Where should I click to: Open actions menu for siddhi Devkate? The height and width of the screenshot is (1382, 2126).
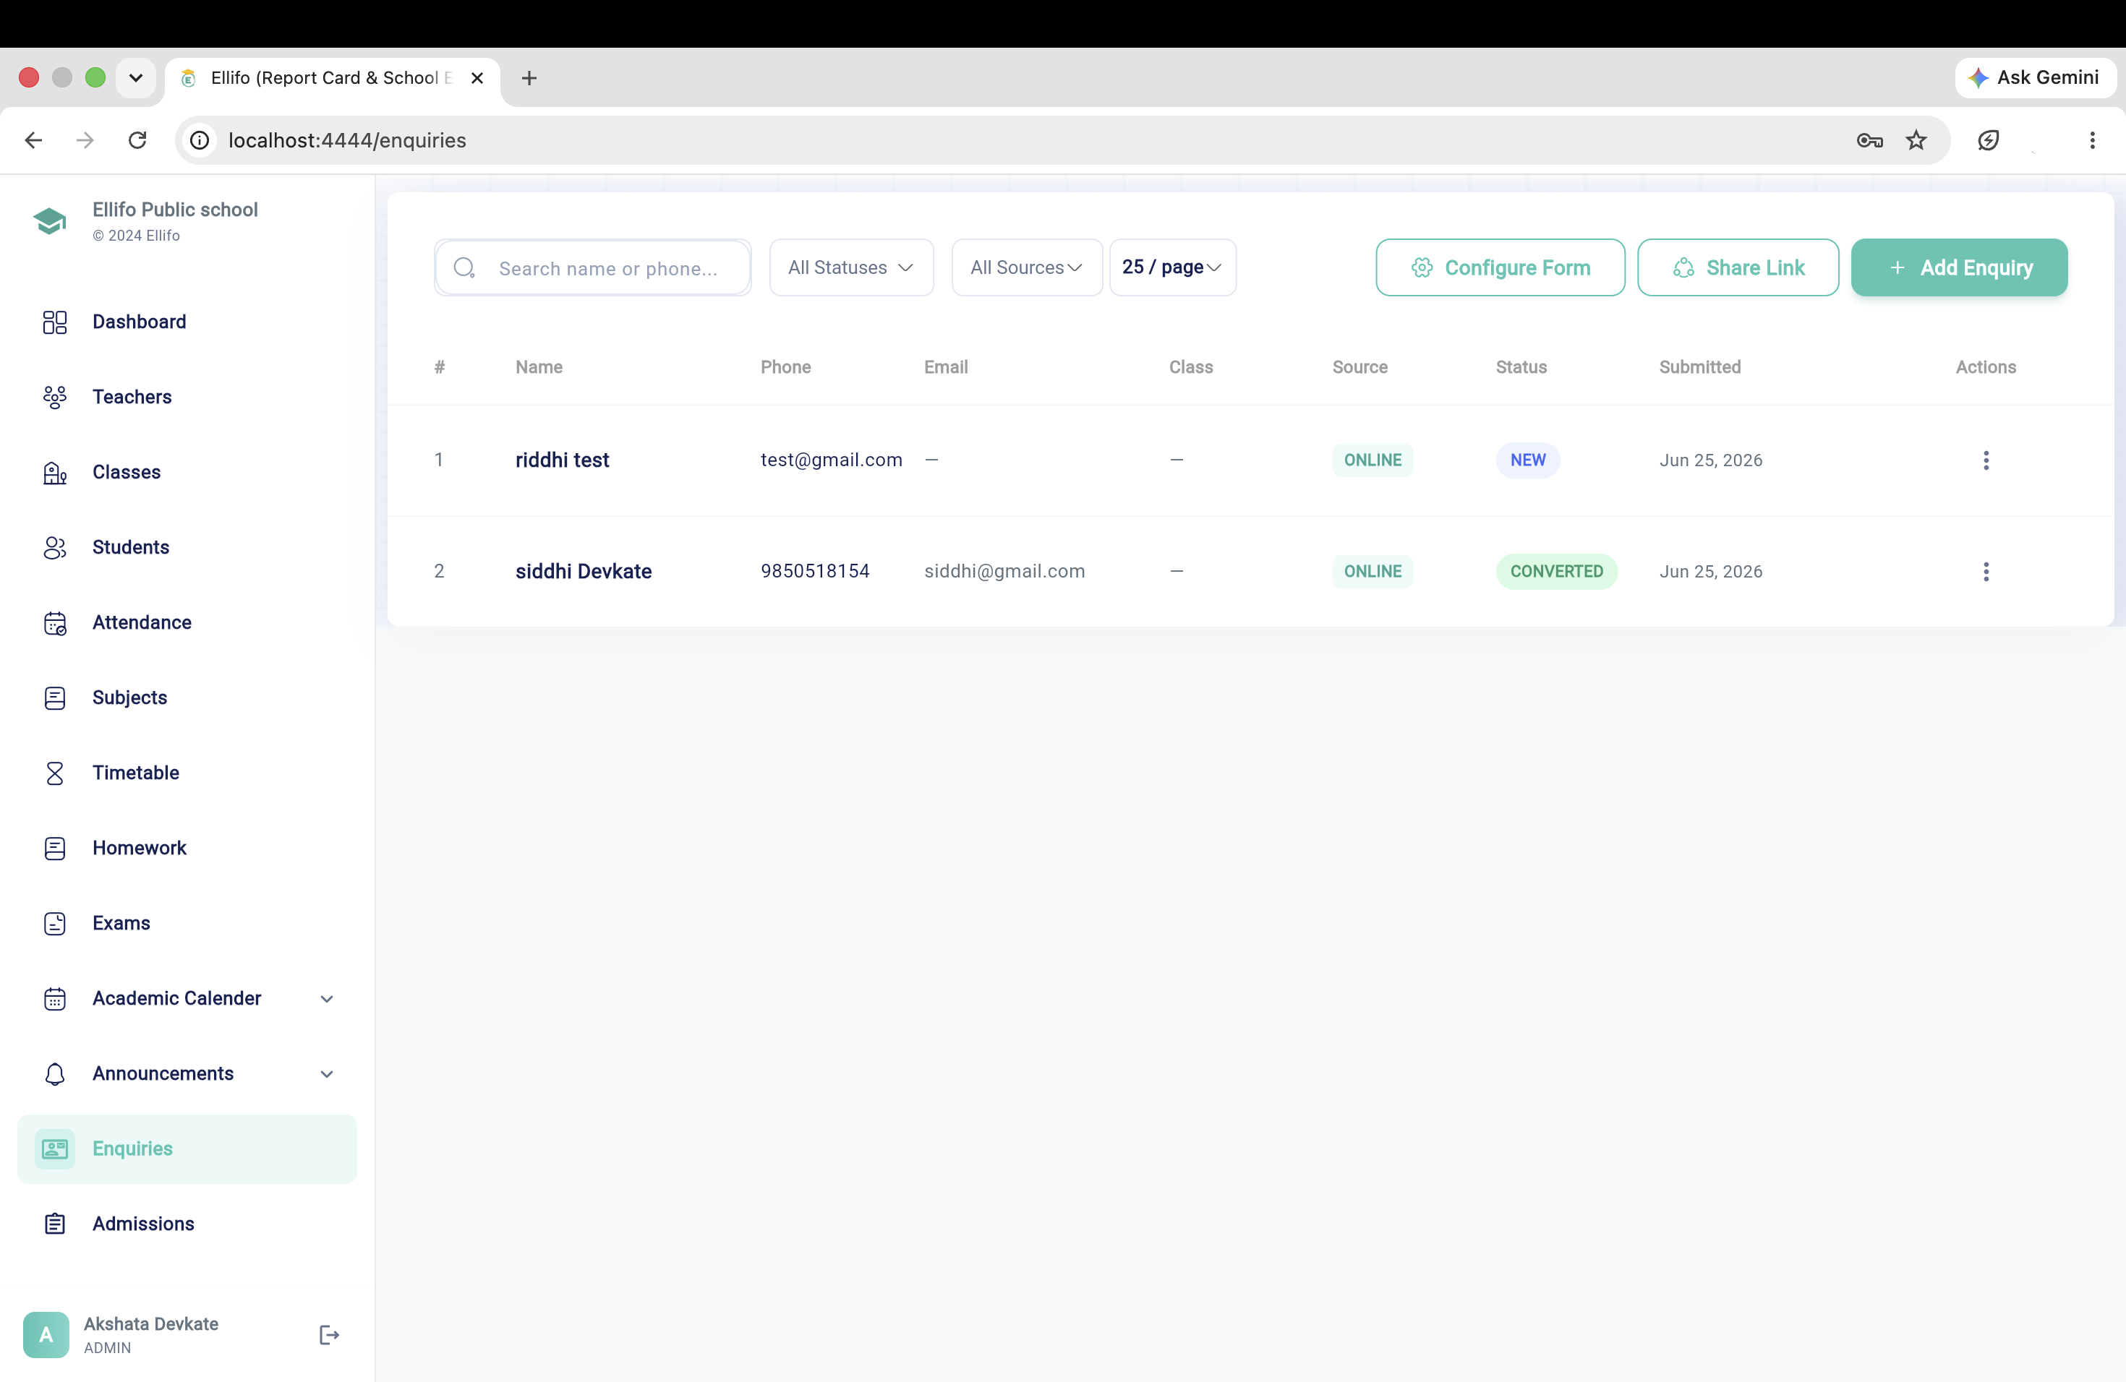coord(1986,571)
